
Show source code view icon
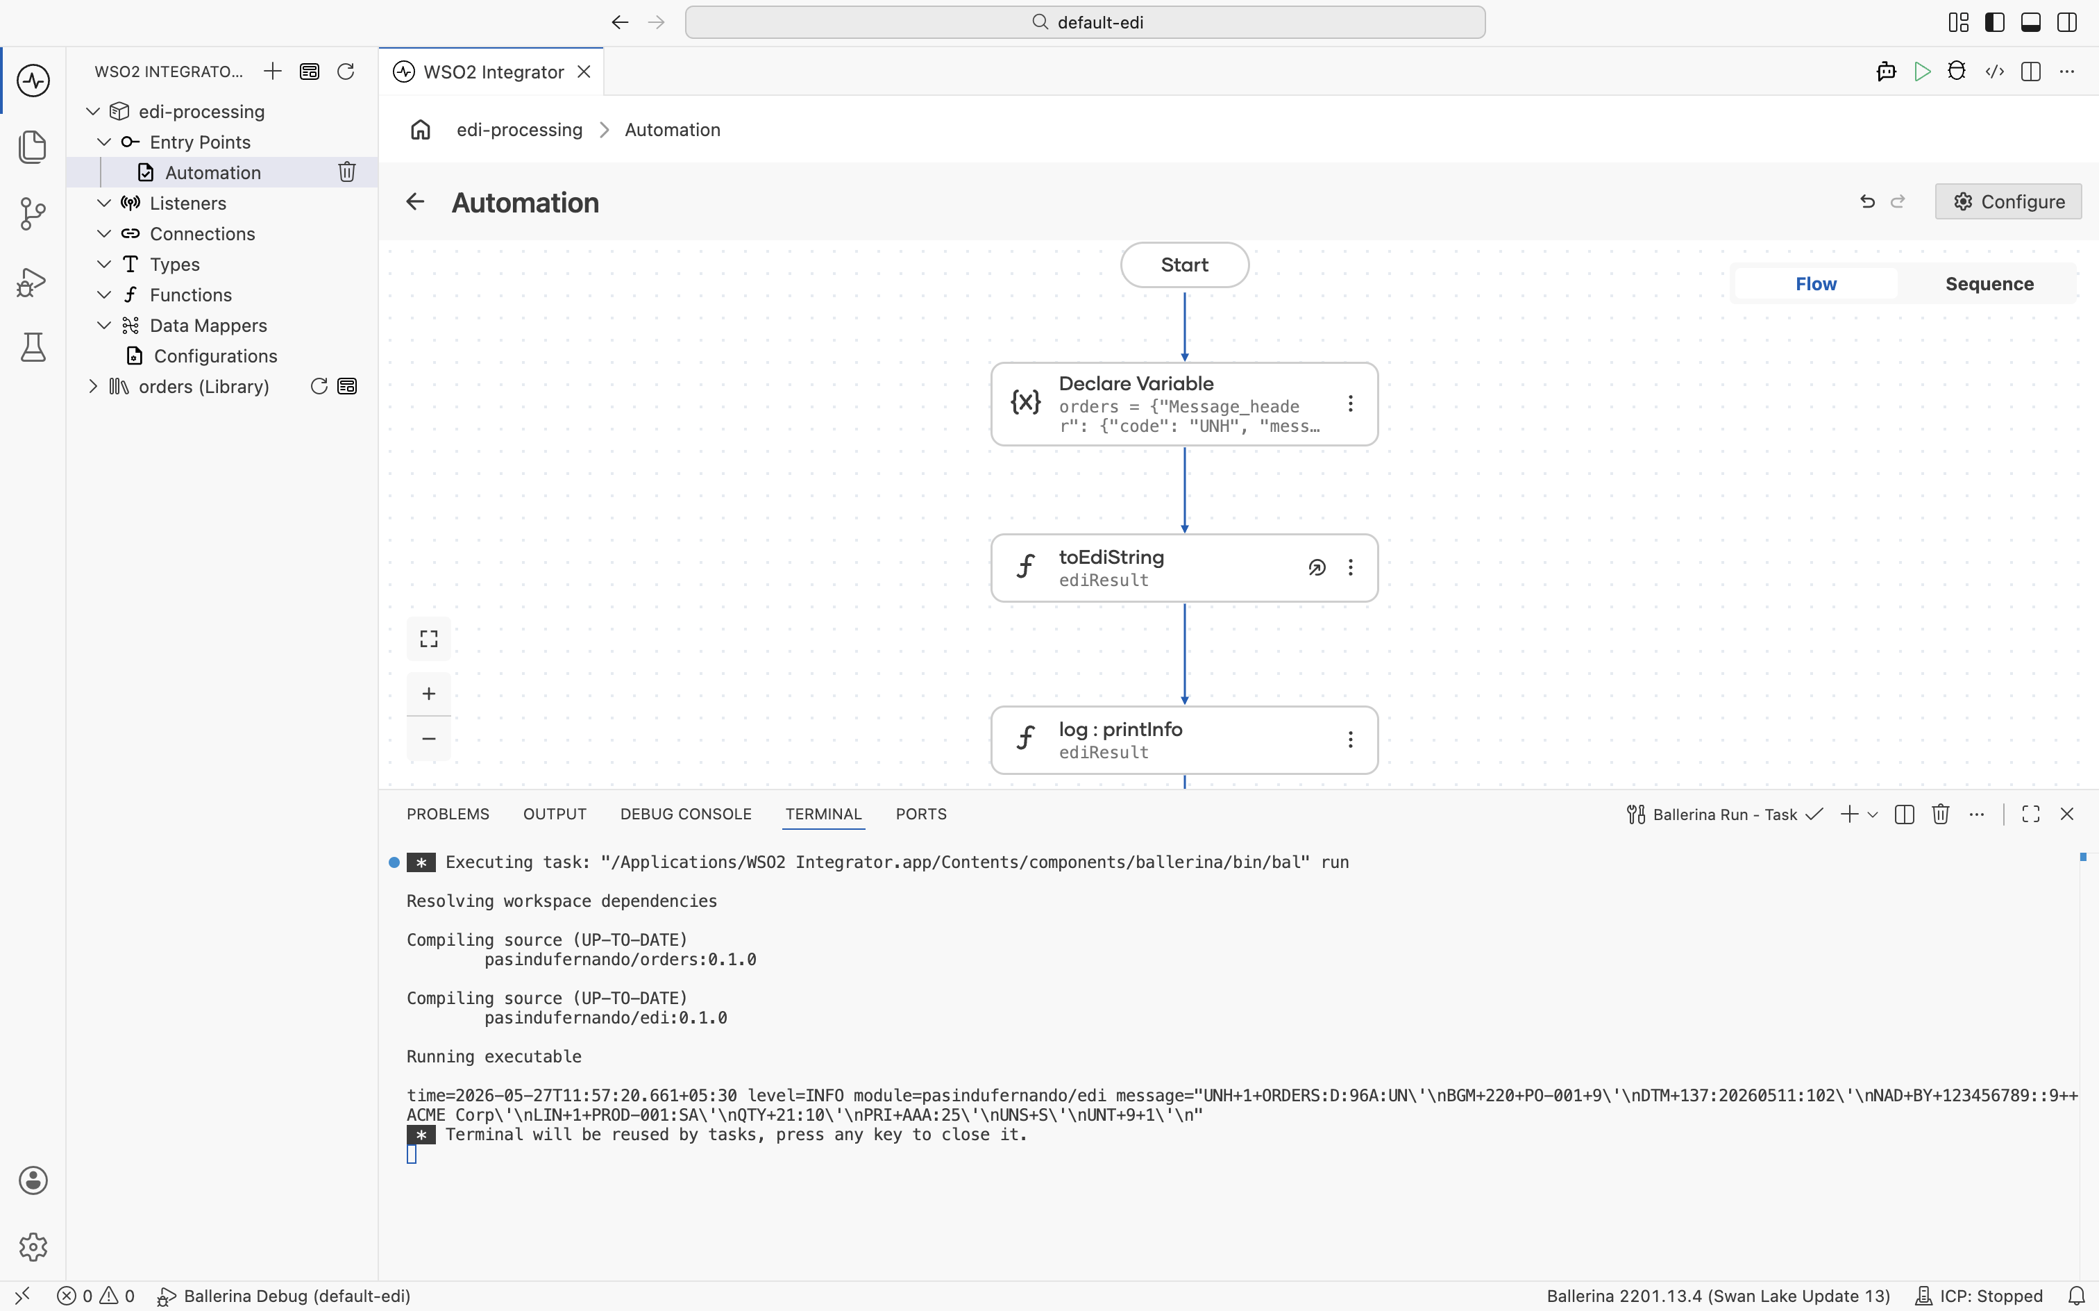pyautogui.click(x=1995, y=71)
